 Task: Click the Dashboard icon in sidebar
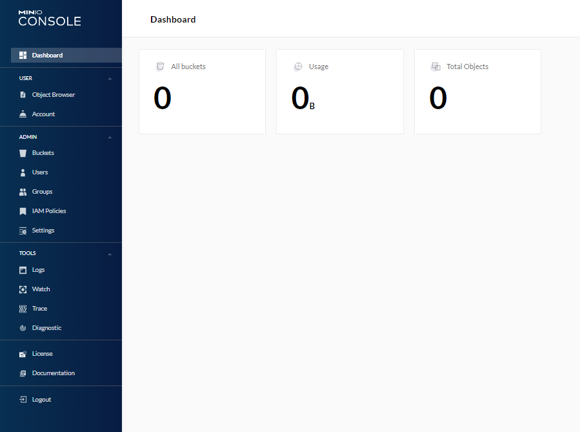[23, 56]
